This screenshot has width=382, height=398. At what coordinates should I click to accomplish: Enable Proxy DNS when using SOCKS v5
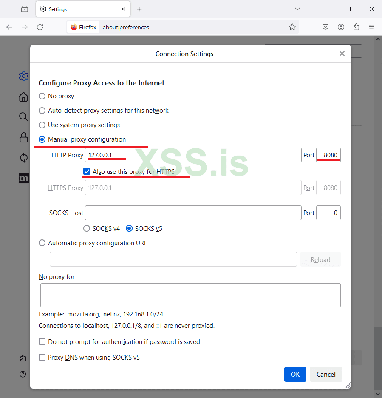[42, 357]
